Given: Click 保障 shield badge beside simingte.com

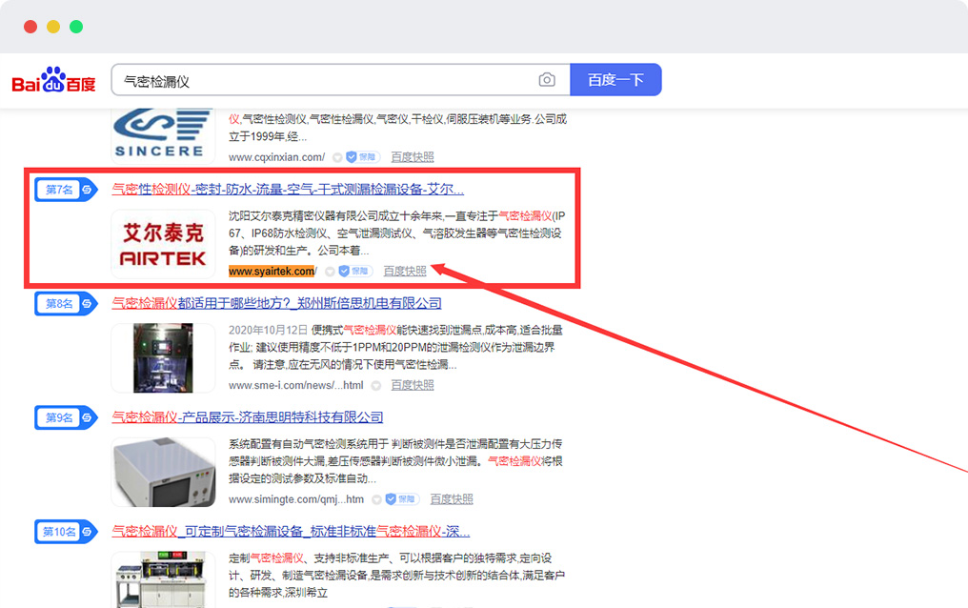Looking at the screenshot, I should coord(402,498).
